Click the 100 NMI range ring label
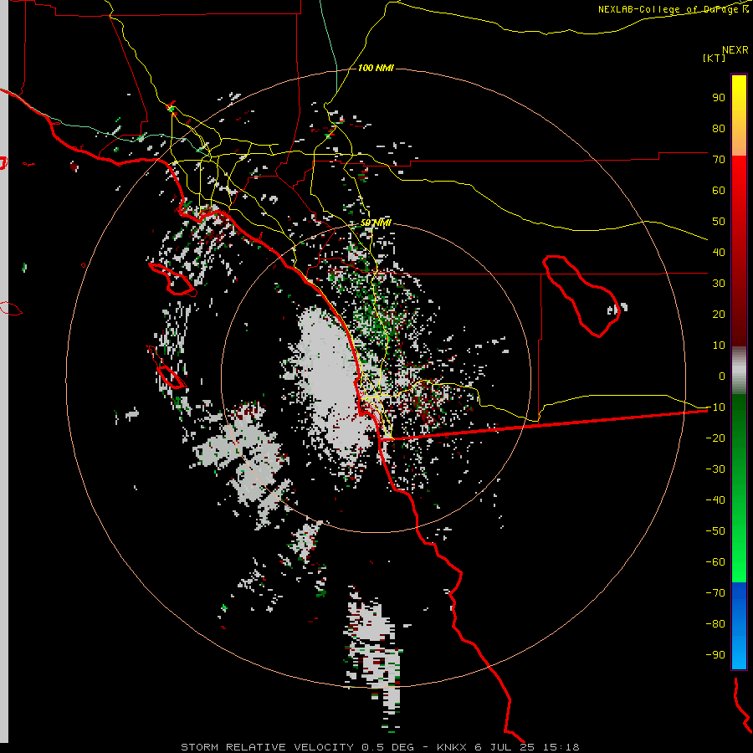The width and height of the screenshot is (753, 753). (376, 69)
